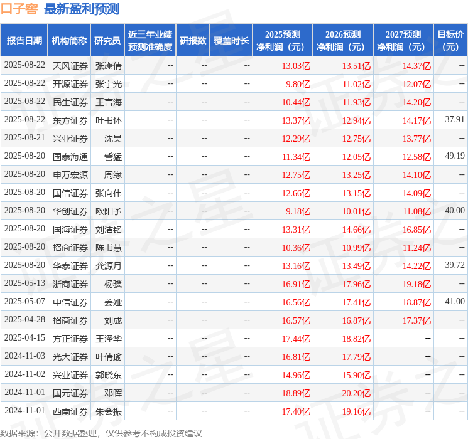Viewport: 468px width, 439px height.
Task: Click the 最新盈利预测 title text
Action: (82, 9)
